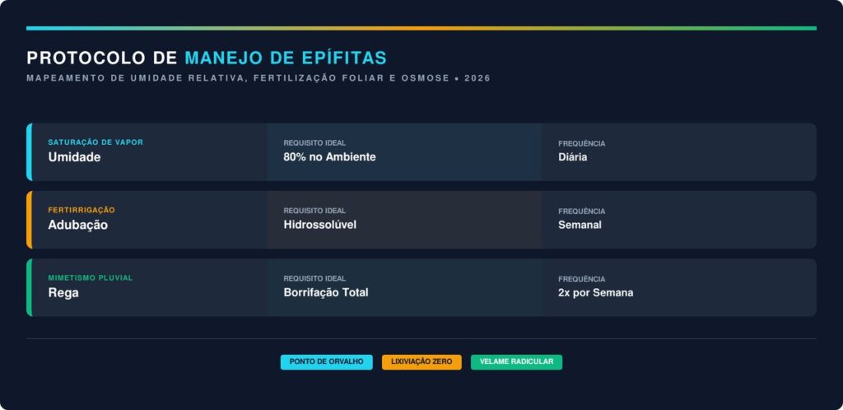Click the Semanal frequency value

coord(580,225)
